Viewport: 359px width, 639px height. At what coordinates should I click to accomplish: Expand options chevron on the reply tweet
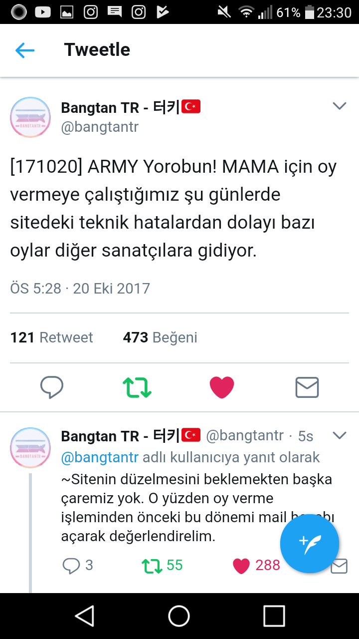340,435
